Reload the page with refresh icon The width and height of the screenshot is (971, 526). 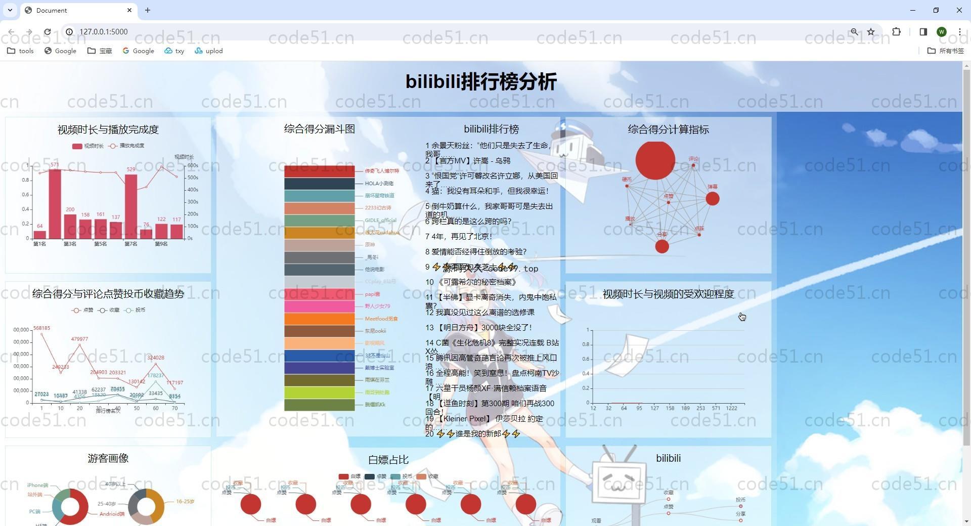pyautogui.click(x=48, y=31)
